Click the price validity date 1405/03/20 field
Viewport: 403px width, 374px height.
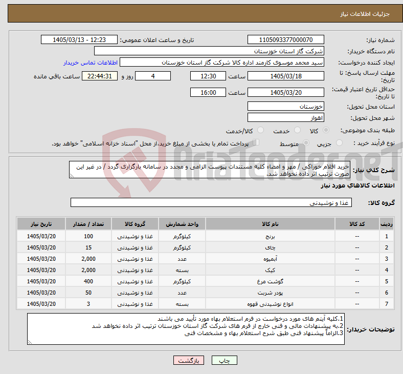285,92
